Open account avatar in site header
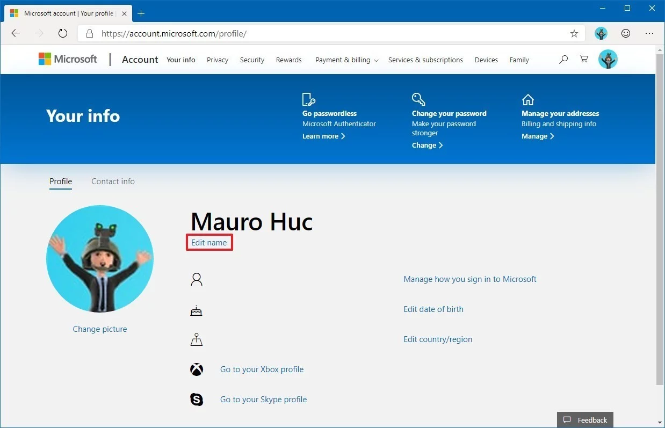This screenshot has width=665, height=428. 608,59
